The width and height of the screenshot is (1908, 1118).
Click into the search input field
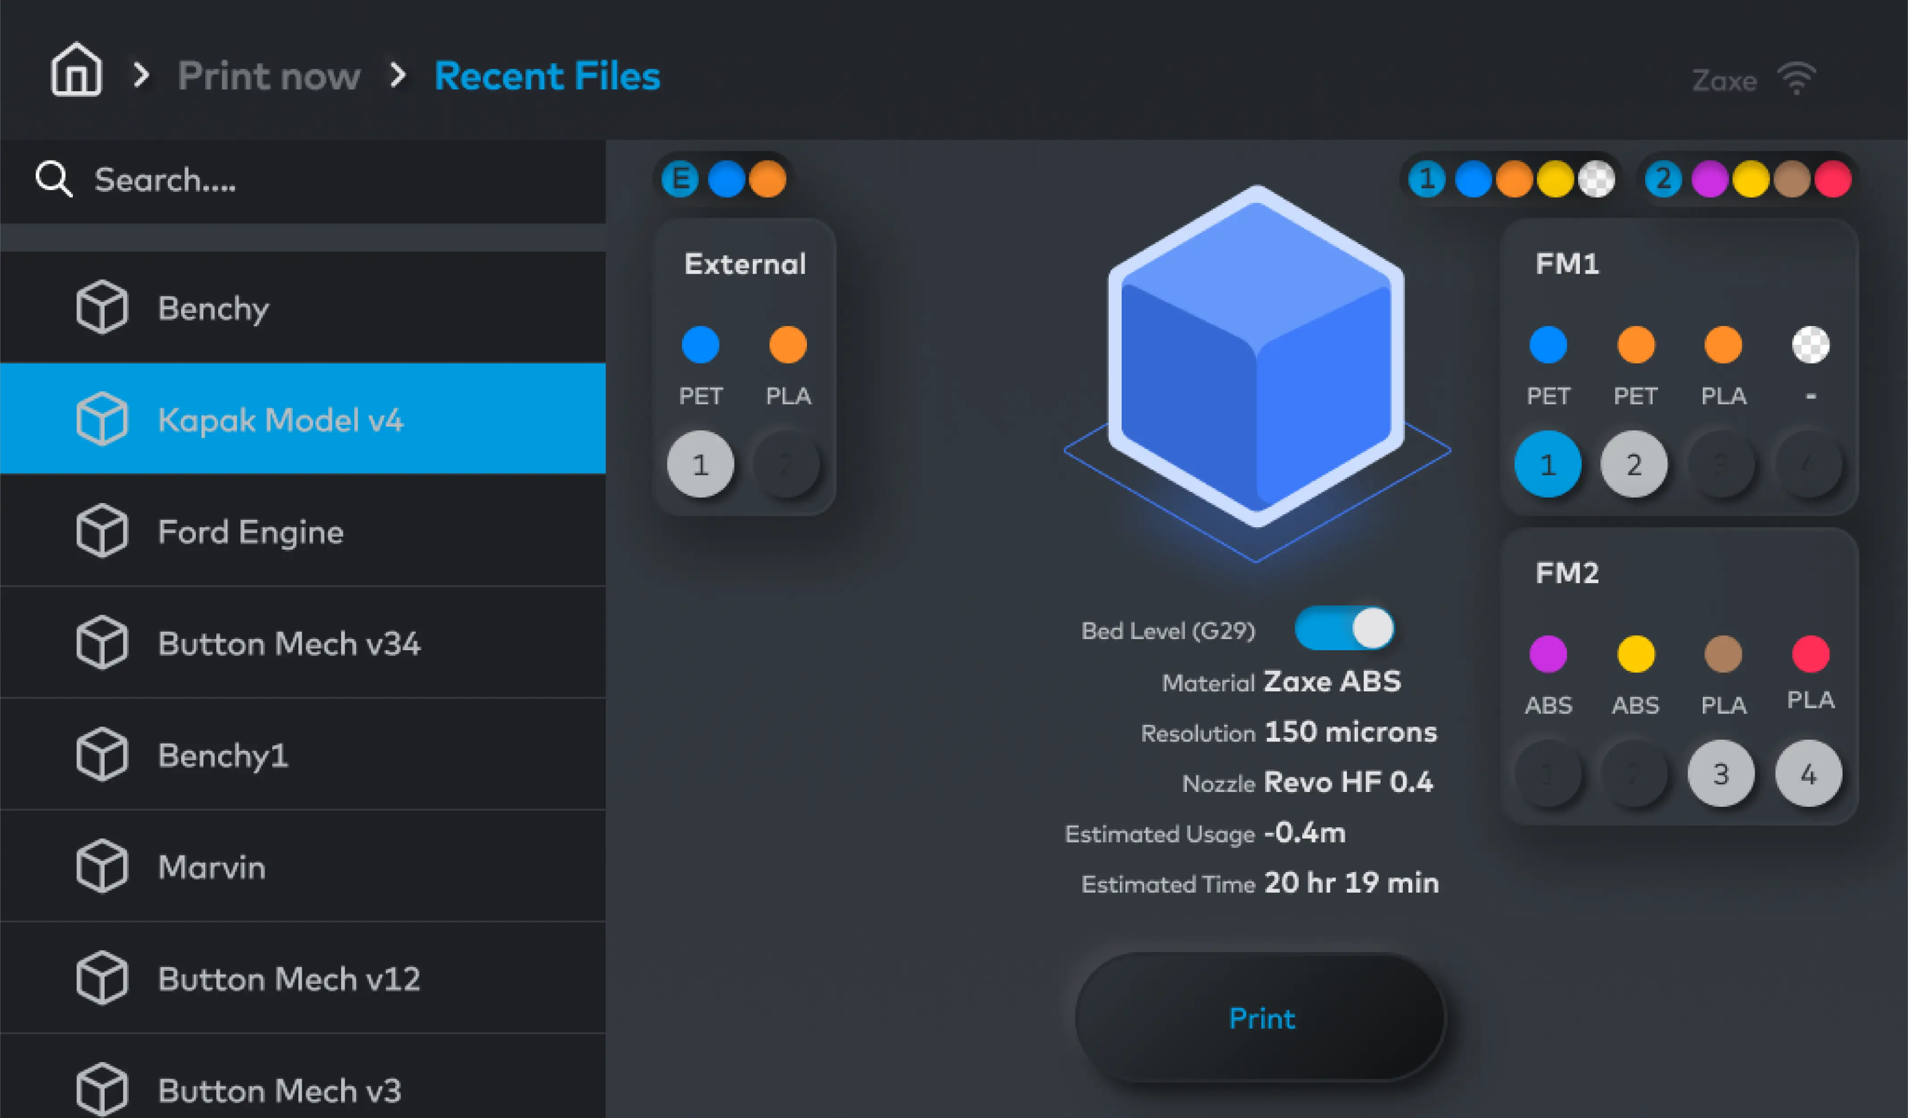click(227, 179)
